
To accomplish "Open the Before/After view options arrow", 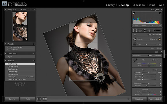I will point(48,99).
